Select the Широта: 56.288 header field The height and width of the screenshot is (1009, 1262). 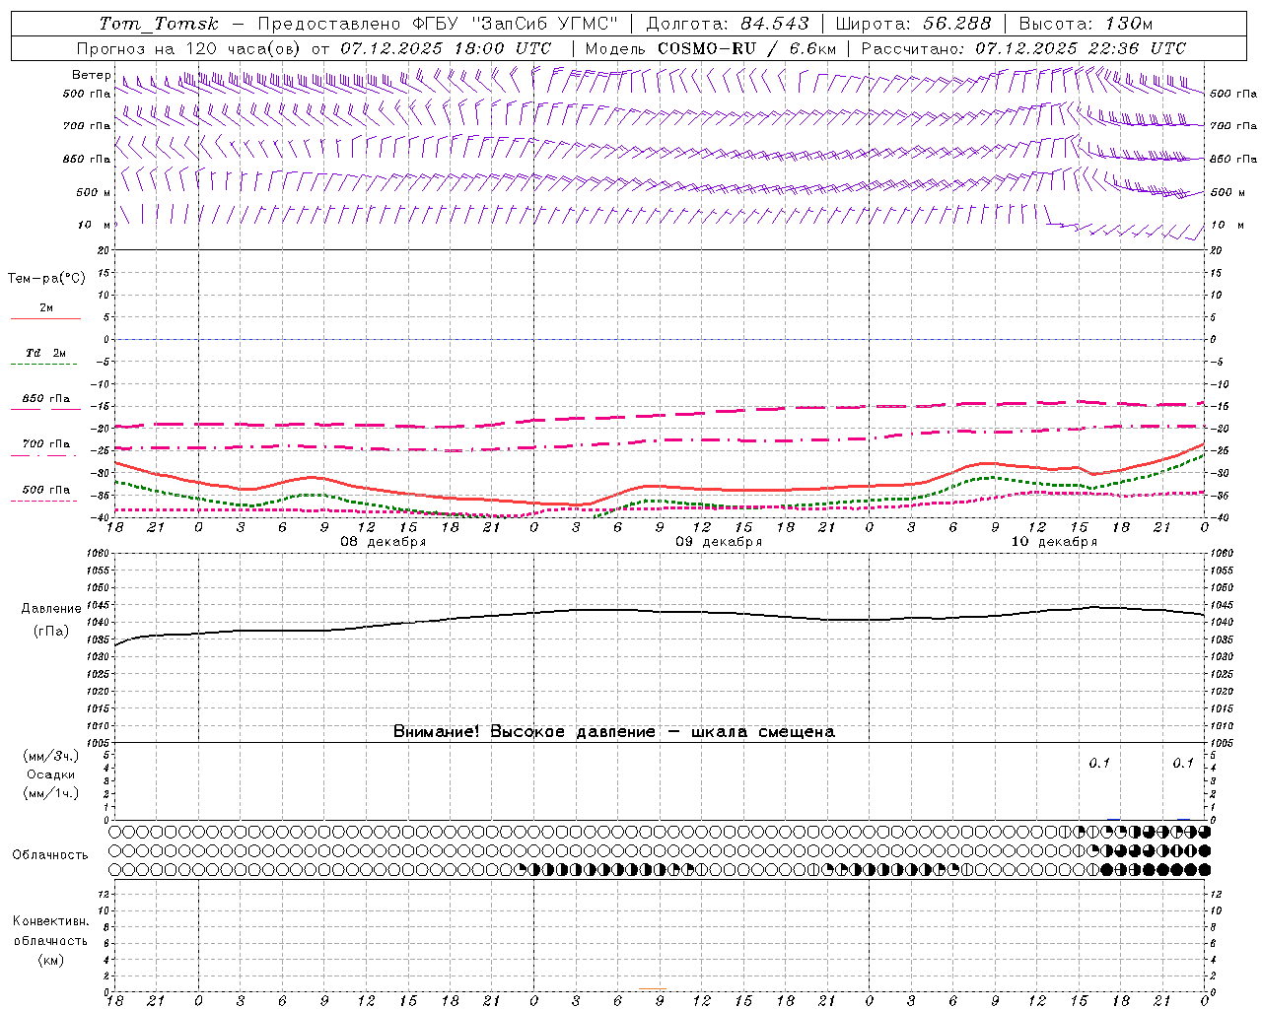pyautogui.click(x=913, y=24)
